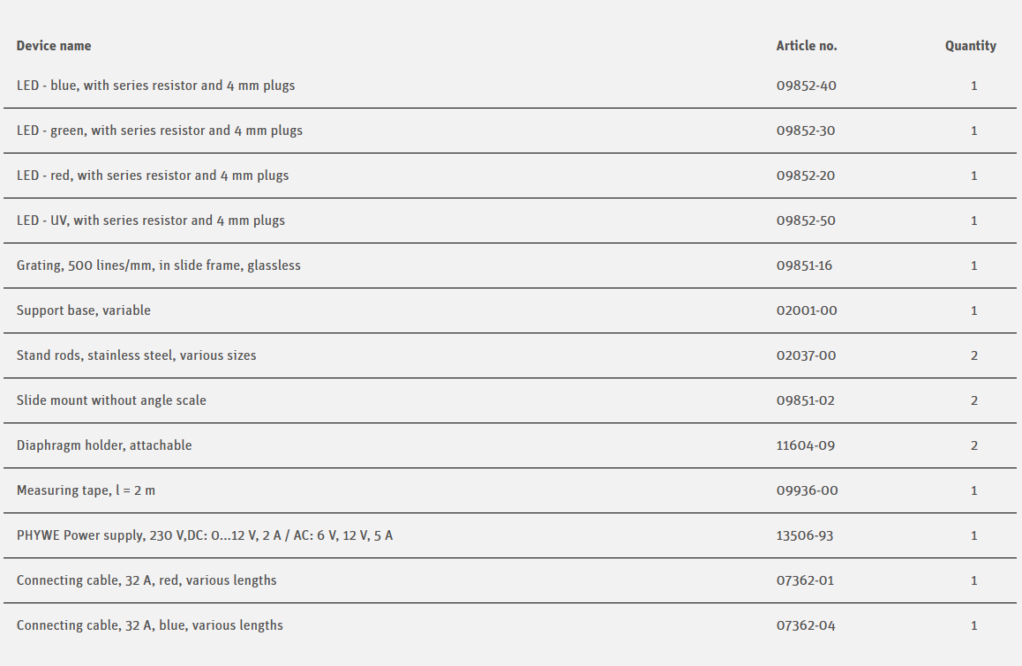Select article number 13506-93
This screenshot has width=1022, height=666.
point(806,535)
